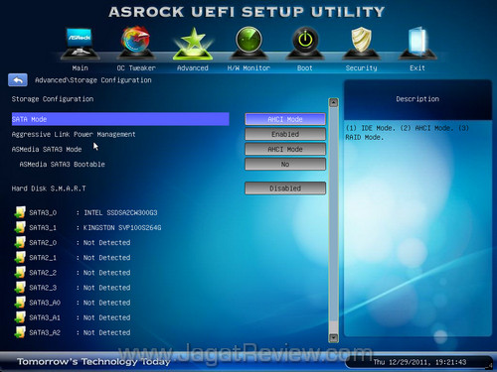The image size is (497, 372).
Task: Open the ASMedia SATA3 Mode dropdown
Action: [285, 150]
